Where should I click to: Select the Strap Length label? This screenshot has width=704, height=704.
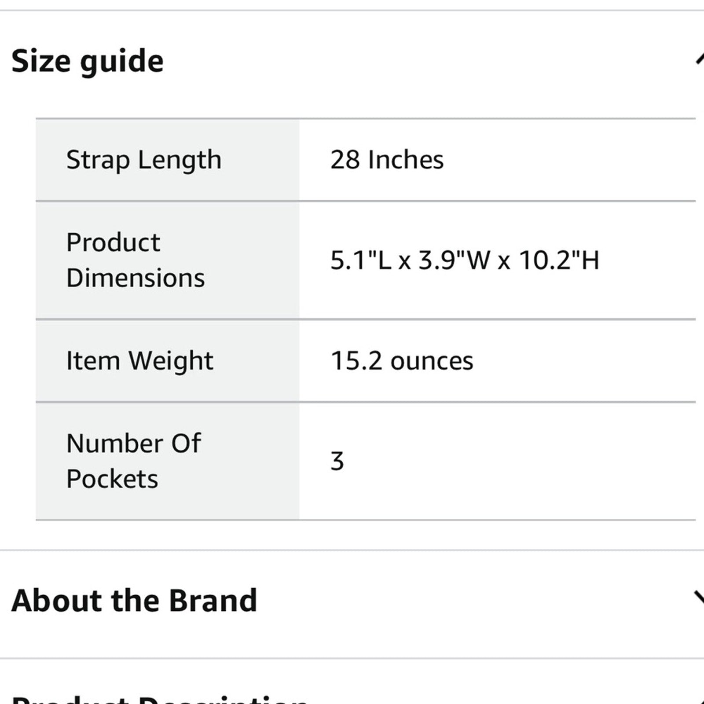click(143, 160)
